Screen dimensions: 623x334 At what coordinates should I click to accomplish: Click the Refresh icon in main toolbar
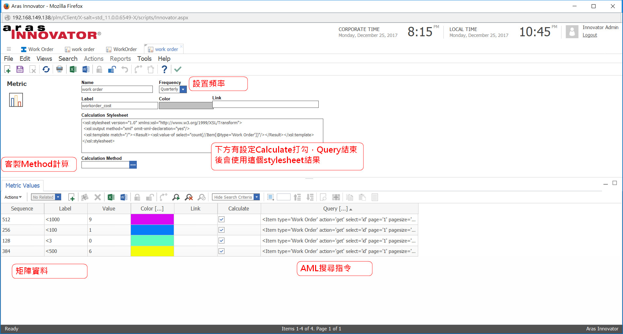(x=46, y=69)
